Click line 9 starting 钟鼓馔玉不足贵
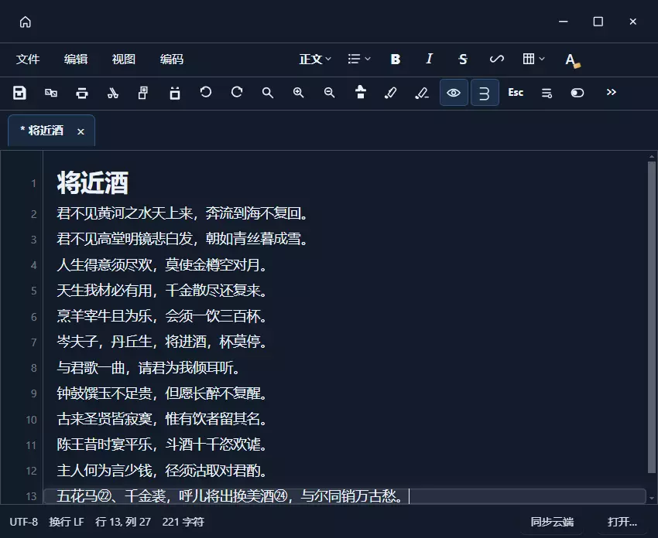658x538 pixels. (x=162, y=393)
